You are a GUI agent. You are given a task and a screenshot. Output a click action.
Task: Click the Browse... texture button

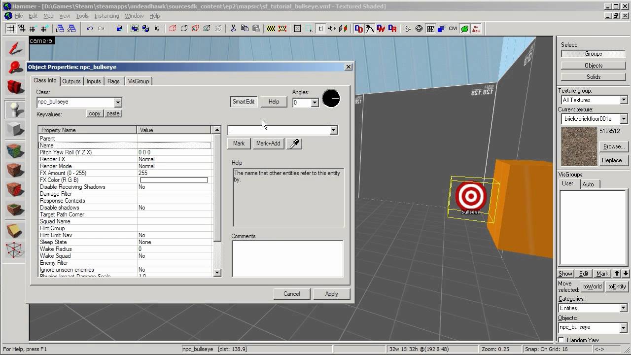click(614, 146)
